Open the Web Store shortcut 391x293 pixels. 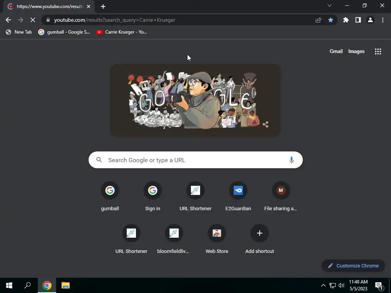pyautogui.click(x=217, y=240)
